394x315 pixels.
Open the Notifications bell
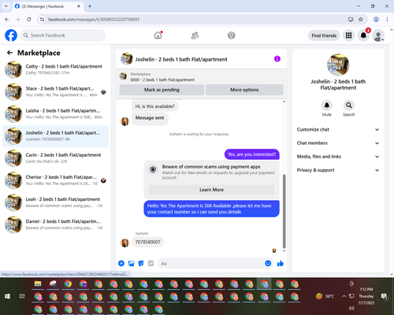click(363, 35)
